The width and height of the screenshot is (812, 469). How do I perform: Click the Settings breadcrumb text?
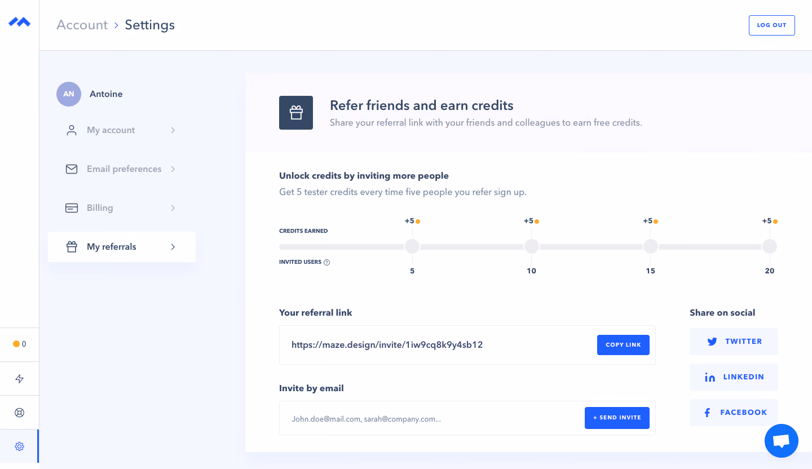pos(150,25)
